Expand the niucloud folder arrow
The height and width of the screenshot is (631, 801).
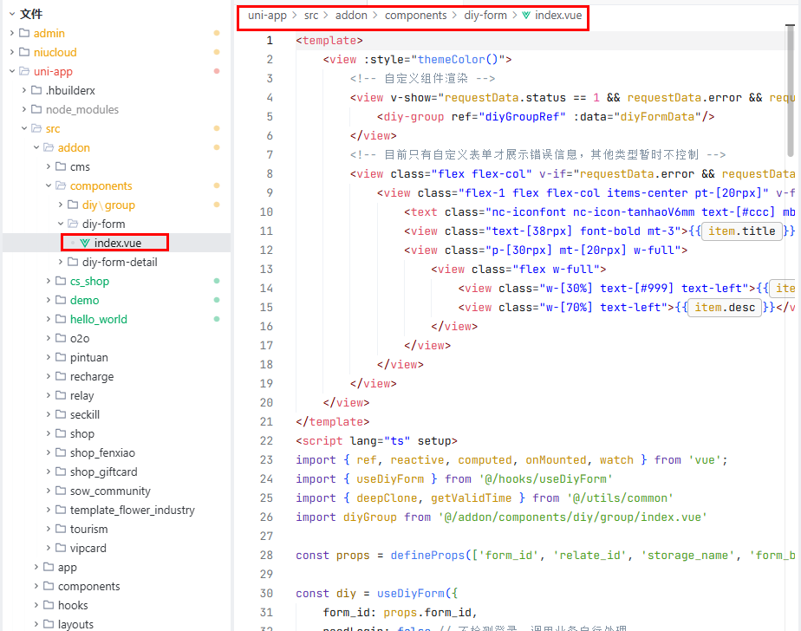12,52
